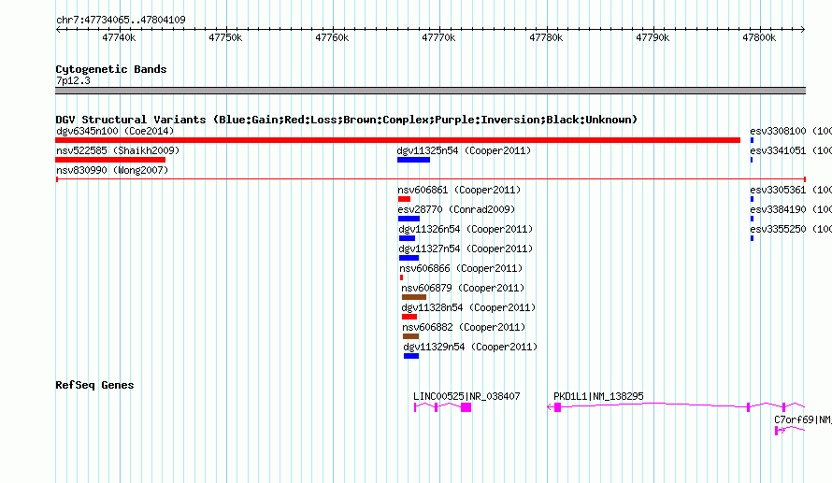Open the nsv606866 (Cooper2011) label

[461, 268]
